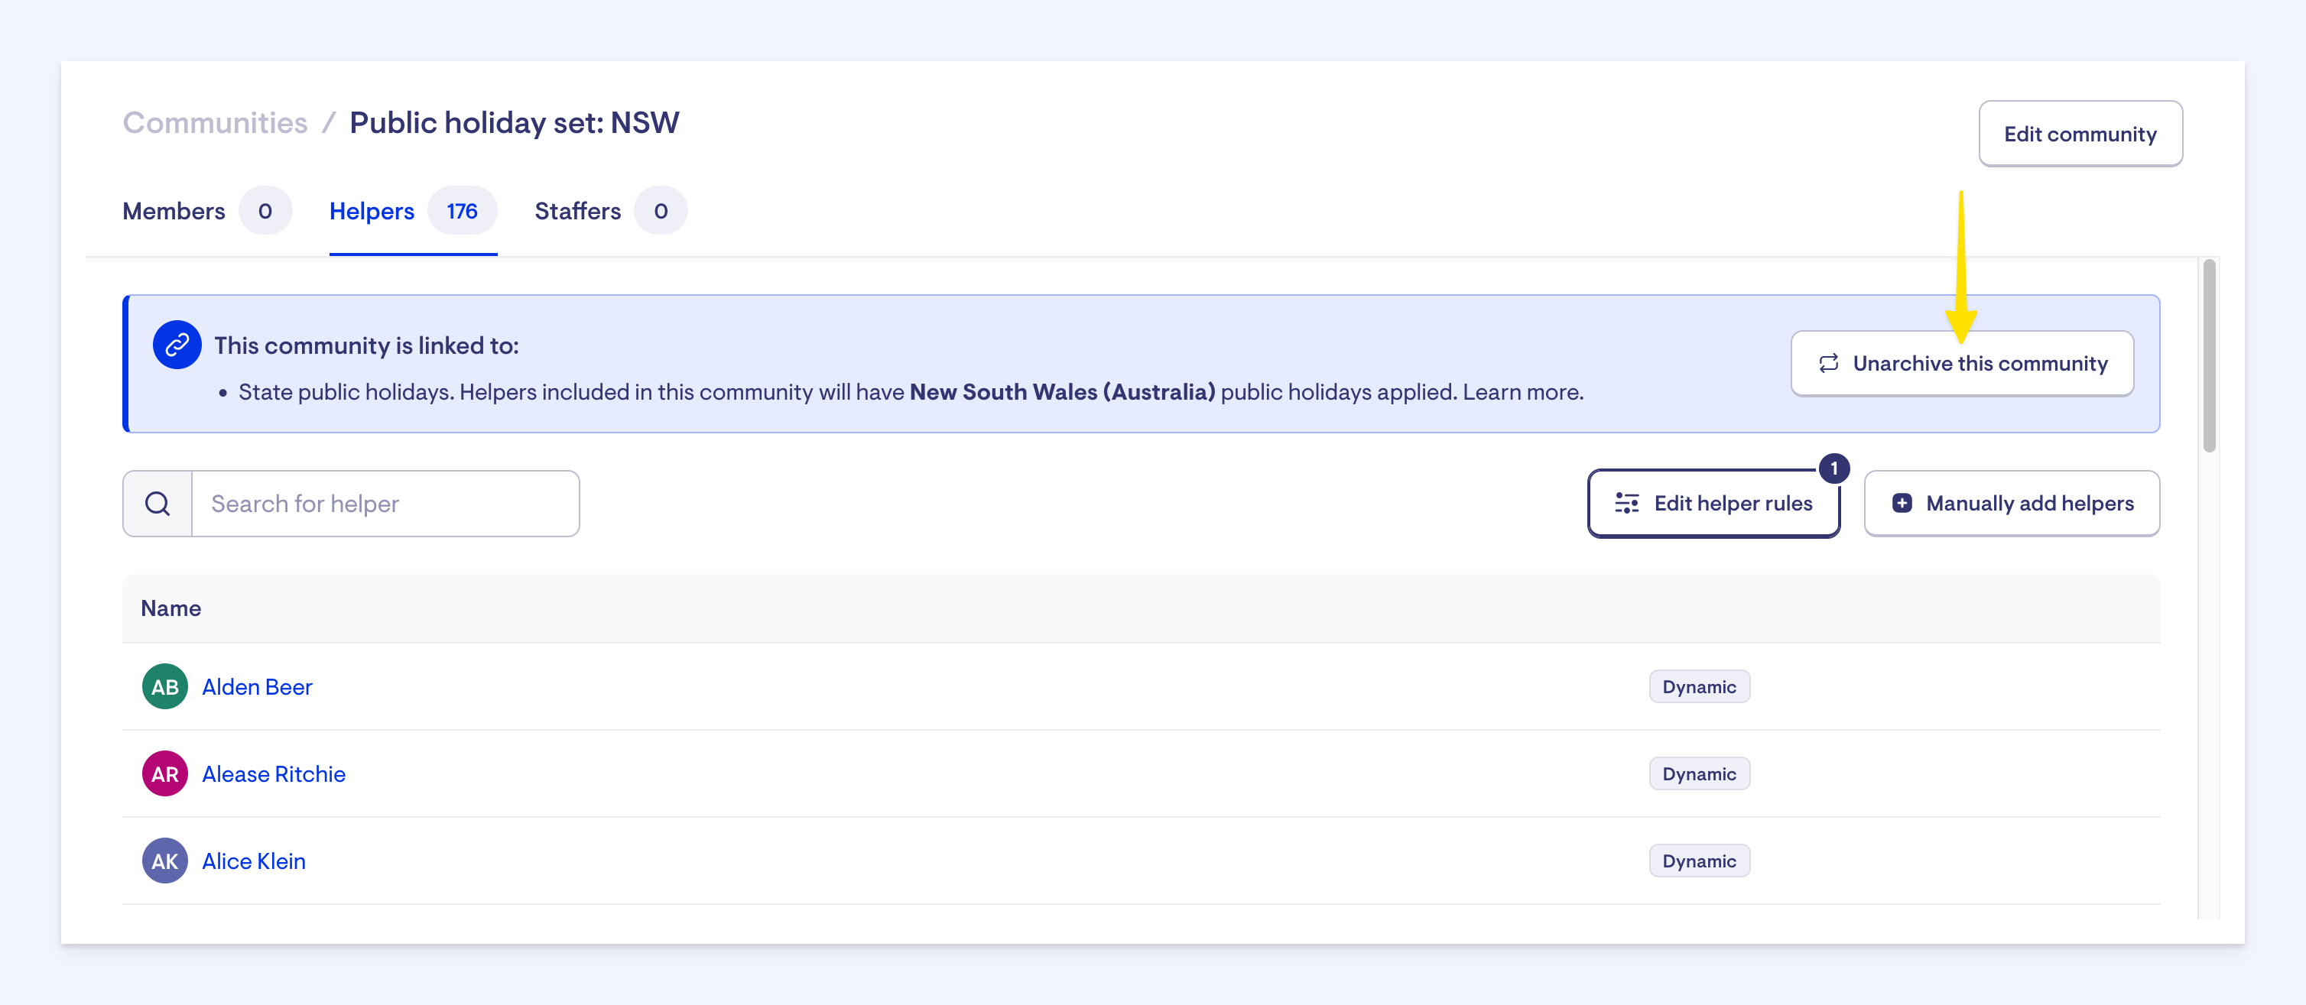This screenshot has height=1005, width=2306.
Task: Click the plus icon on Manually add helpers
Action: (x=1902, y=504)
